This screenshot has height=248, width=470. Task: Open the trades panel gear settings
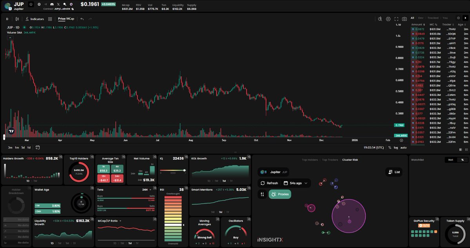click(x=458, y=18)
